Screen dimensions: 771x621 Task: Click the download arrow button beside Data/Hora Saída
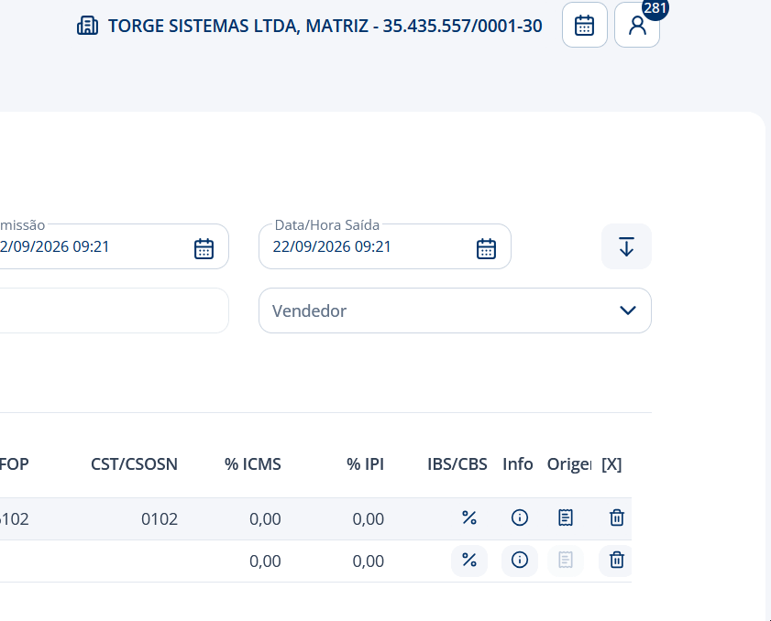(626, 246)
